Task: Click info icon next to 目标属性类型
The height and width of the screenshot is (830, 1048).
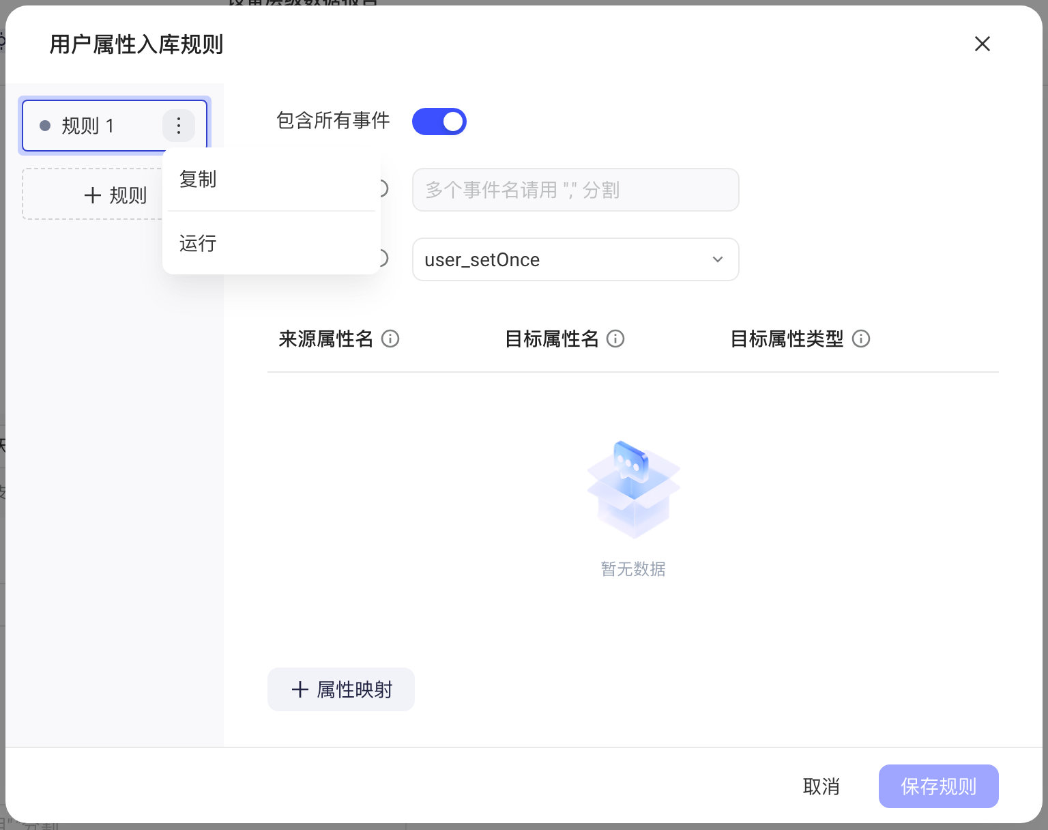Action: pos(861,339)
